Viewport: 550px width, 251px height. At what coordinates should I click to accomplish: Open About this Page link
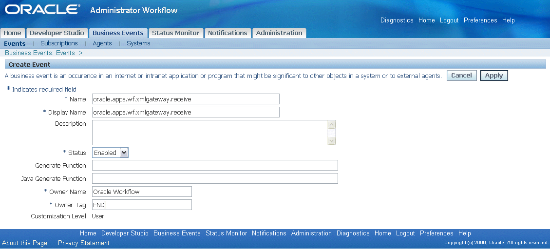(24, 243)
